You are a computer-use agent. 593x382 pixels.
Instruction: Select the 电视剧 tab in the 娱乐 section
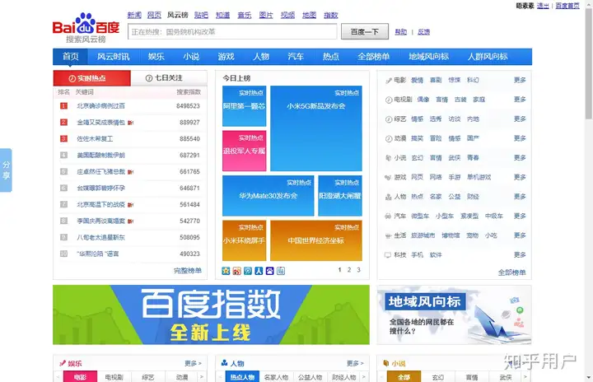tap(114, 377)
